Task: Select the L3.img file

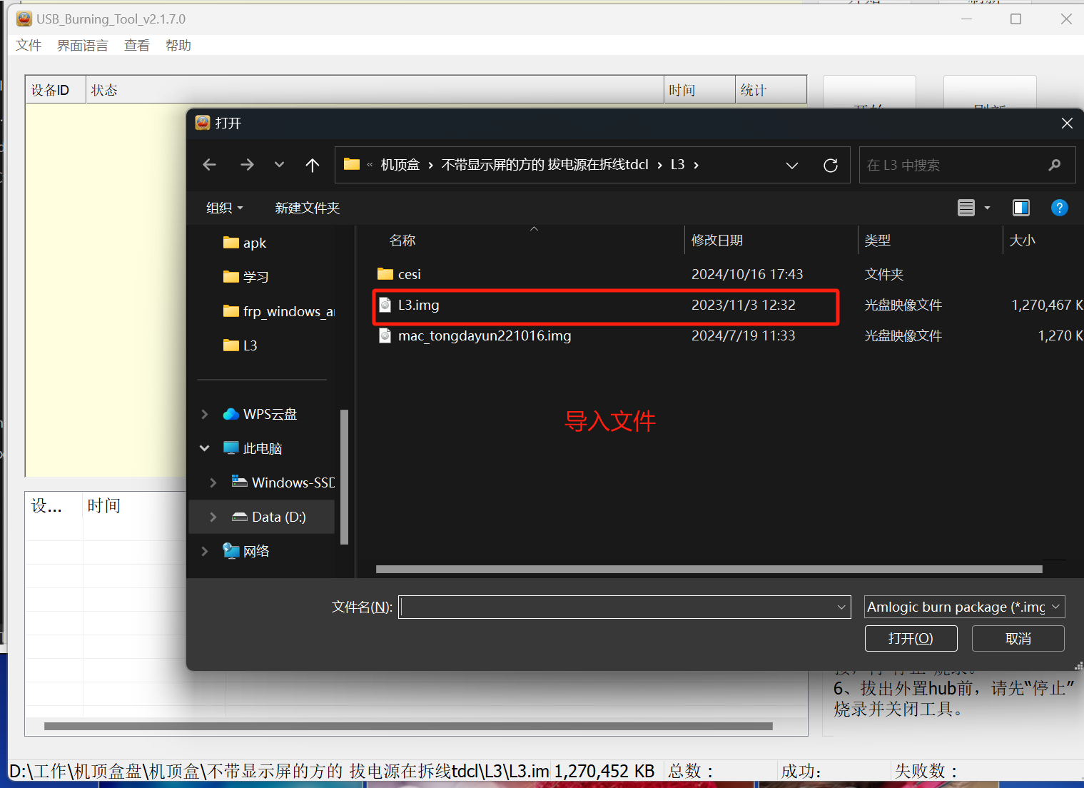Action: click(x=419, y=305)
